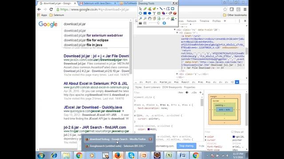Click the red clear-all drawings icon
Screen dimensions: 284x159
tap(175, 13)
